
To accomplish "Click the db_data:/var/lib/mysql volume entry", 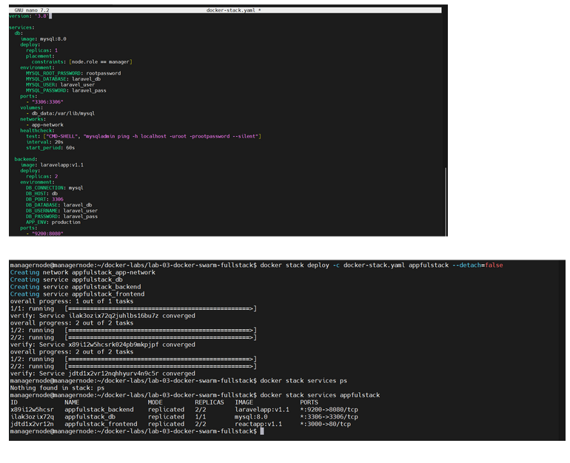I will 62,113.
